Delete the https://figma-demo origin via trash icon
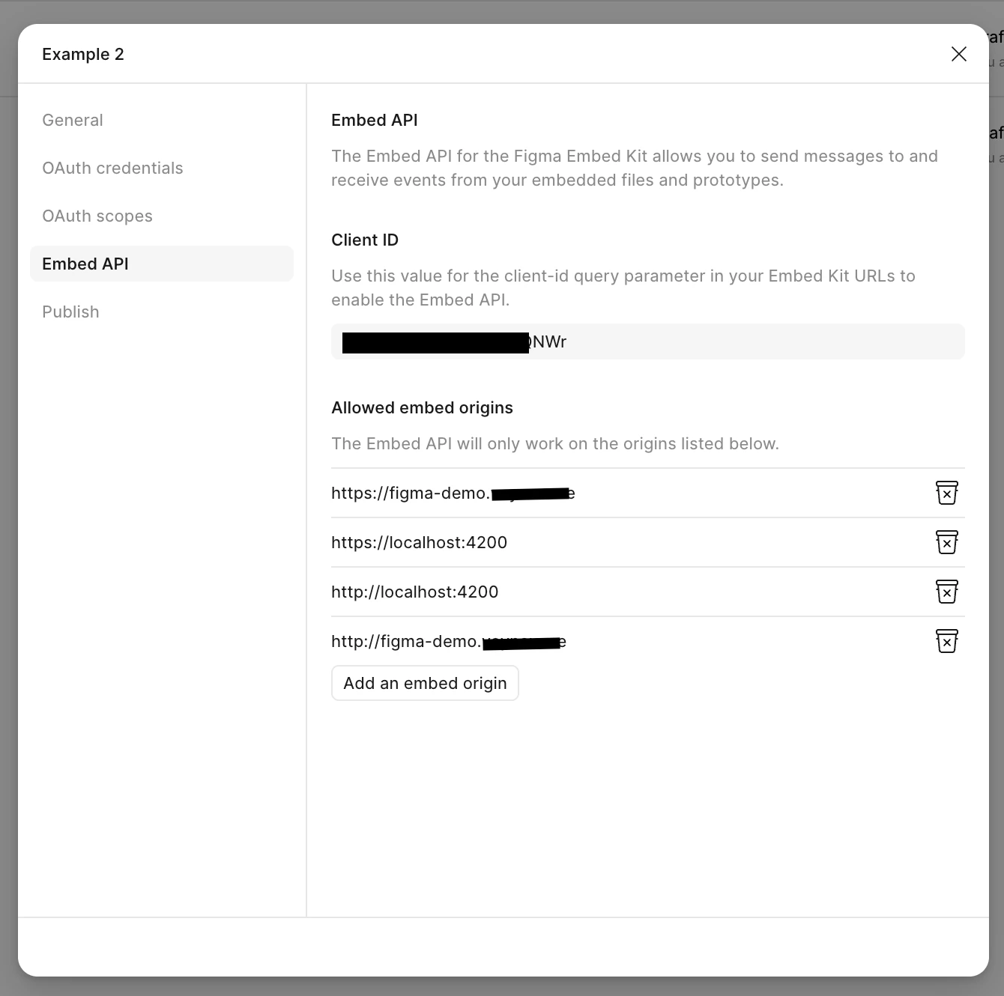Viewport: 1004px width, 996px height. point(947,493)
